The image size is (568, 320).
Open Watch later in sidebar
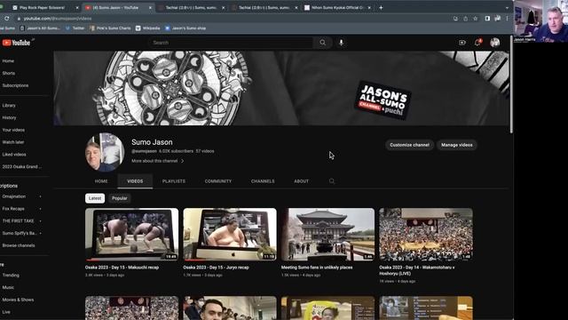tap(13, 142)
